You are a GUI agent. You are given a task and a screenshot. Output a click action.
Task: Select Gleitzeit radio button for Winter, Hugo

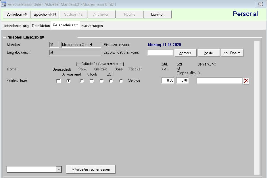click(101, 81)
